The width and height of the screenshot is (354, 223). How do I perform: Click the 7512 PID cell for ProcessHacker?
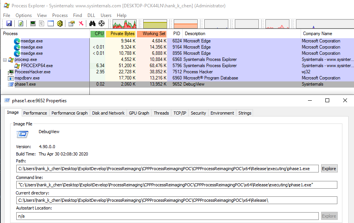click(x=177, y=72)
